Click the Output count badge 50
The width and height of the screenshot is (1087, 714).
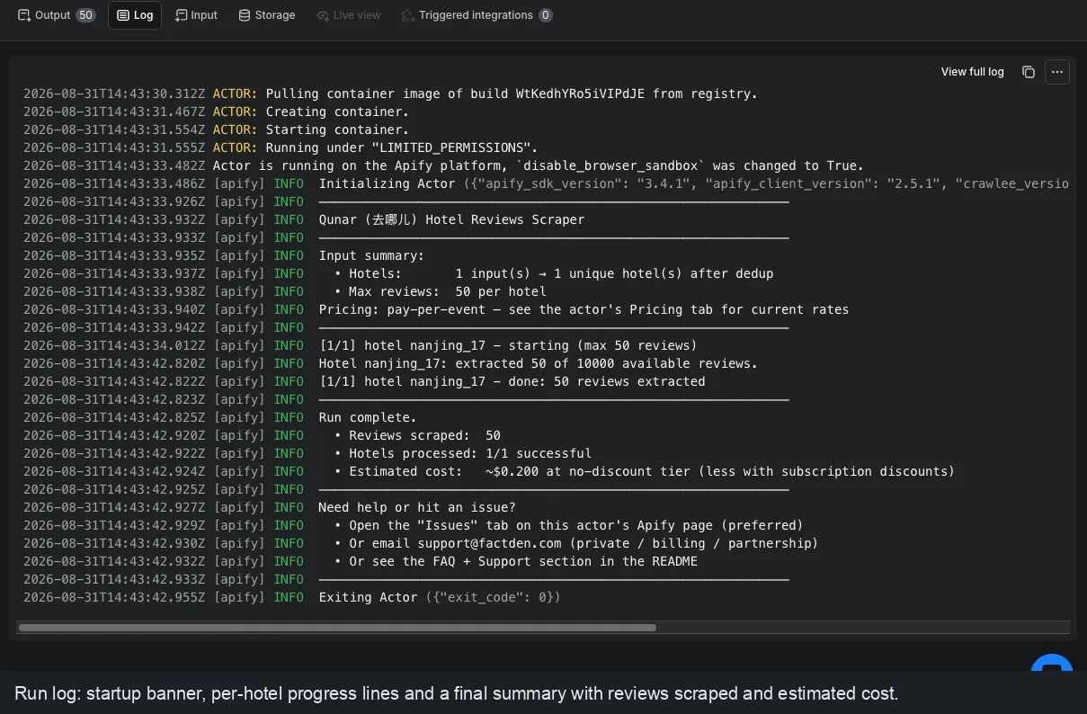(x=85, y=15)
